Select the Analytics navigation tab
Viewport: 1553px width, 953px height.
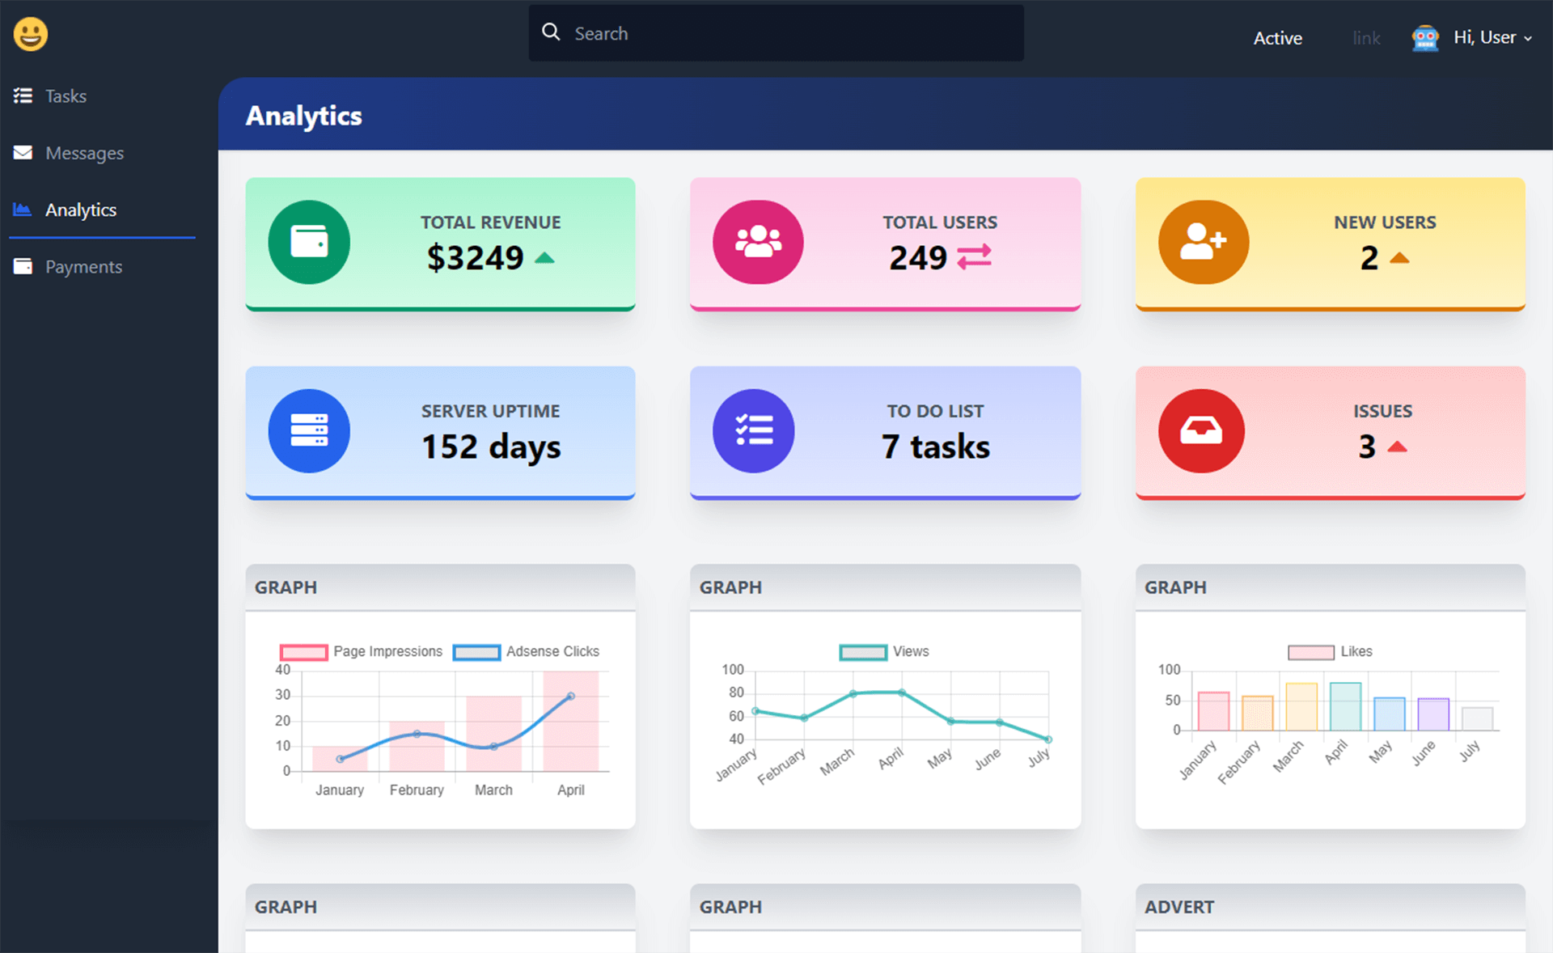click(x=80, y=210)
